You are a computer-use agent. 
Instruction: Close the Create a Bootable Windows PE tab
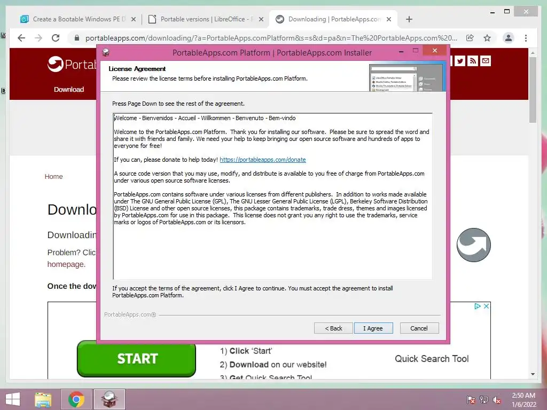pos(133,19)
